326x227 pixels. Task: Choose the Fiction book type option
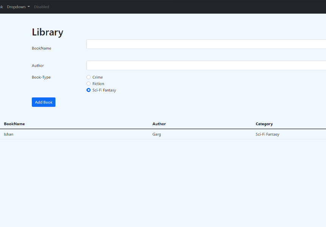click(x=89, y=84)
